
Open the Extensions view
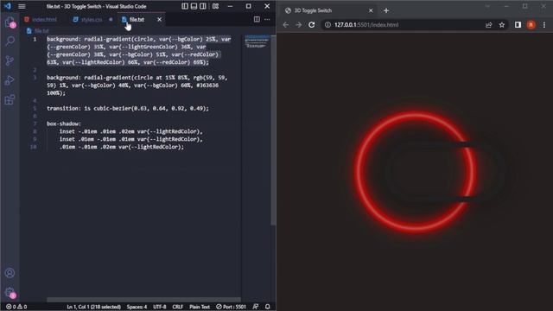coord(10,99)
